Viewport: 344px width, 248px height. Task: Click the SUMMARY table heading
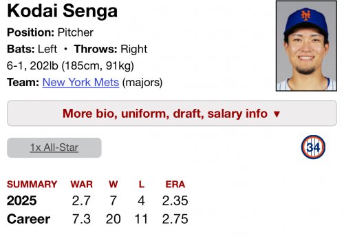pos(32,184)
